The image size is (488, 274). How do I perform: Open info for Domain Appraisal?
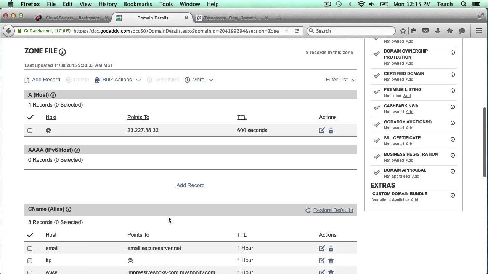tap(453, 171)
